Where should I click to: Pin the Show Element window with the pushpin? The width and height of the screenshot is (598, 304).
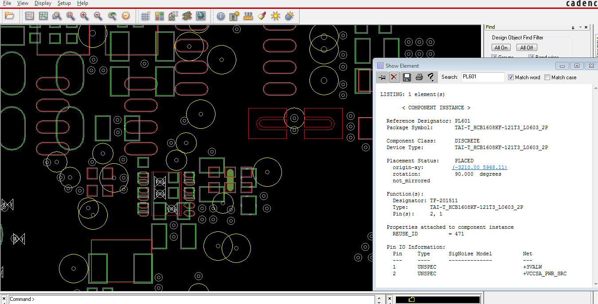(x=382, y=77)
